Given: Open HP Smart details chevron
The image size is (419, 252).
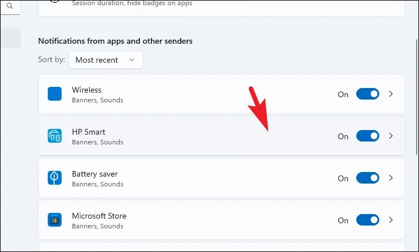Looking at the screenshot, I should point(391,136).
